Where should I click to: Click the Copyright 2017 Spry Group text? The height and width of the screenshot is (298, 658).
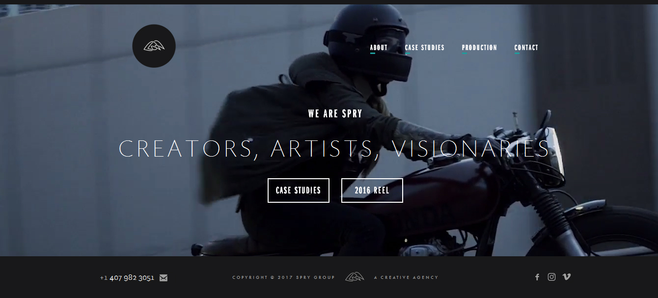click(283, 277)
